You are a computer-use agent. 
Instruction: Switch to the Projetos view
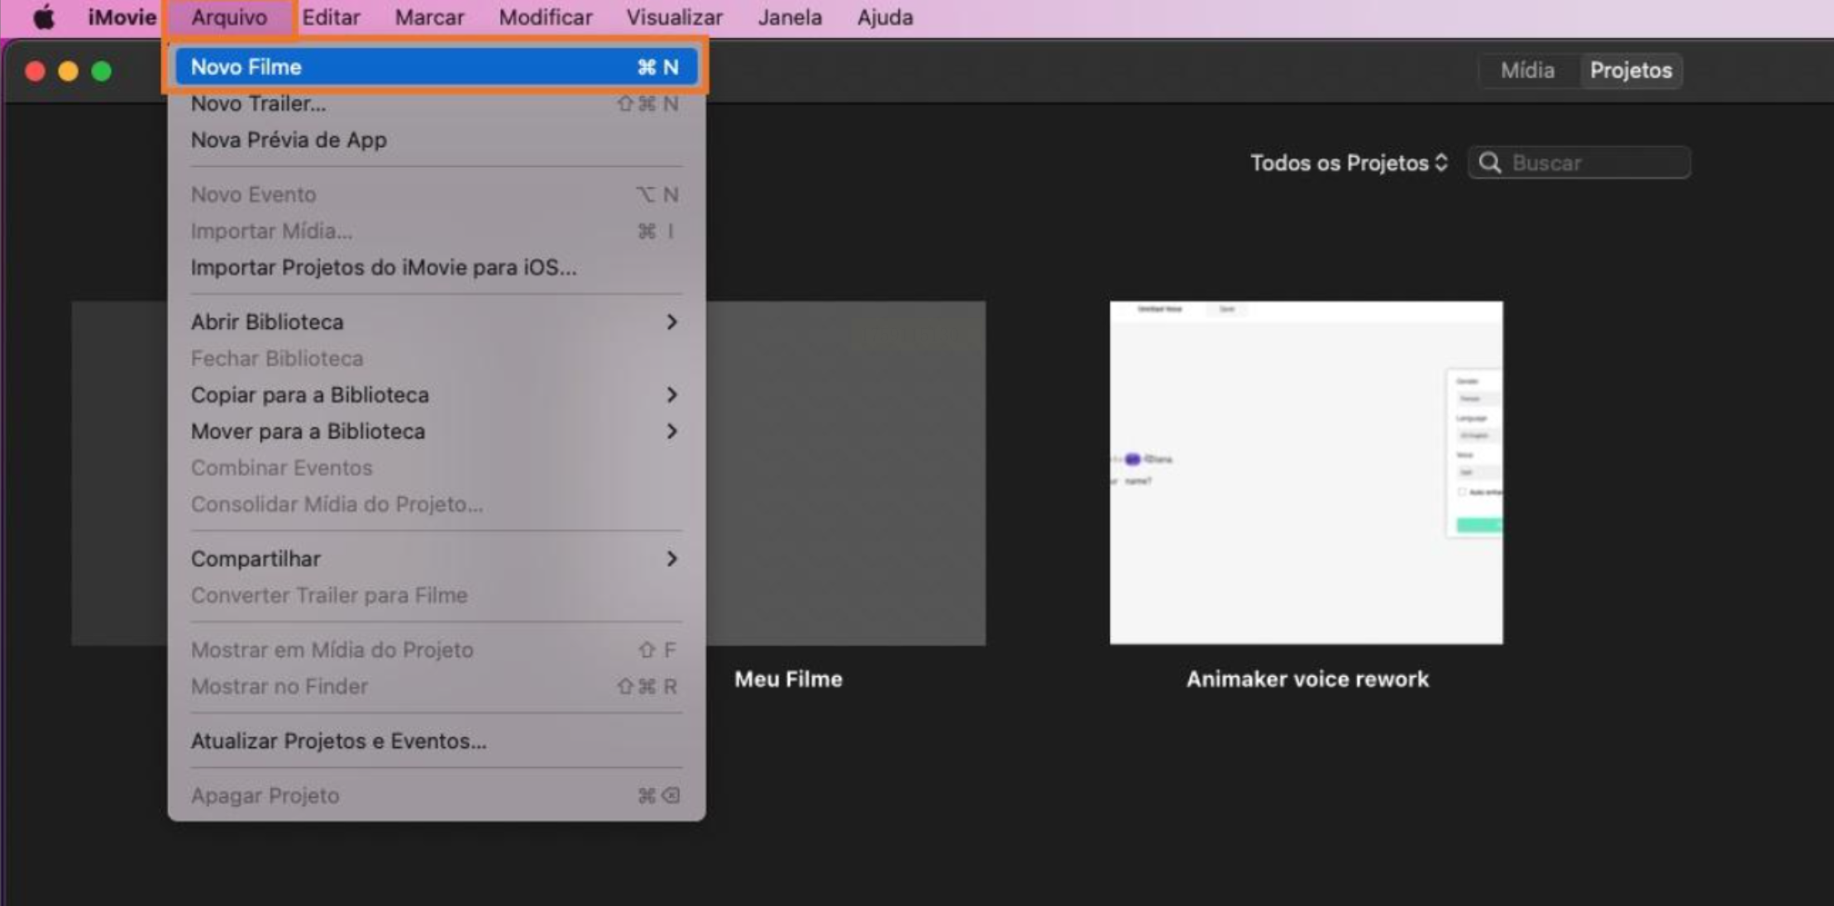(x=1630, y=71)
